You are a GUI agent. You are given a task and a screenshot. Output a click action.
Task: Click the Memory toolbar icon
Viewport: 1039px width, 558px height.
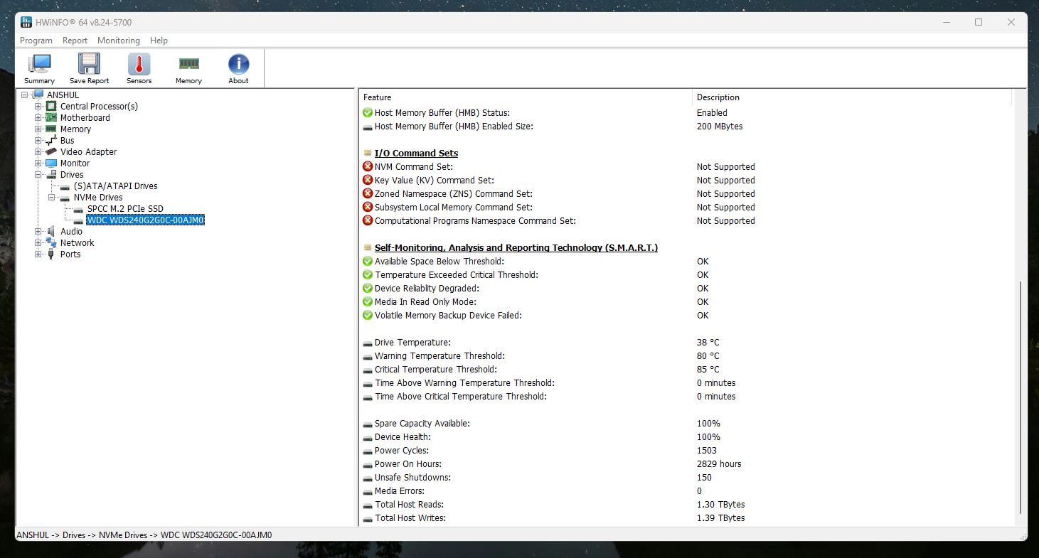tap(188, 65)
